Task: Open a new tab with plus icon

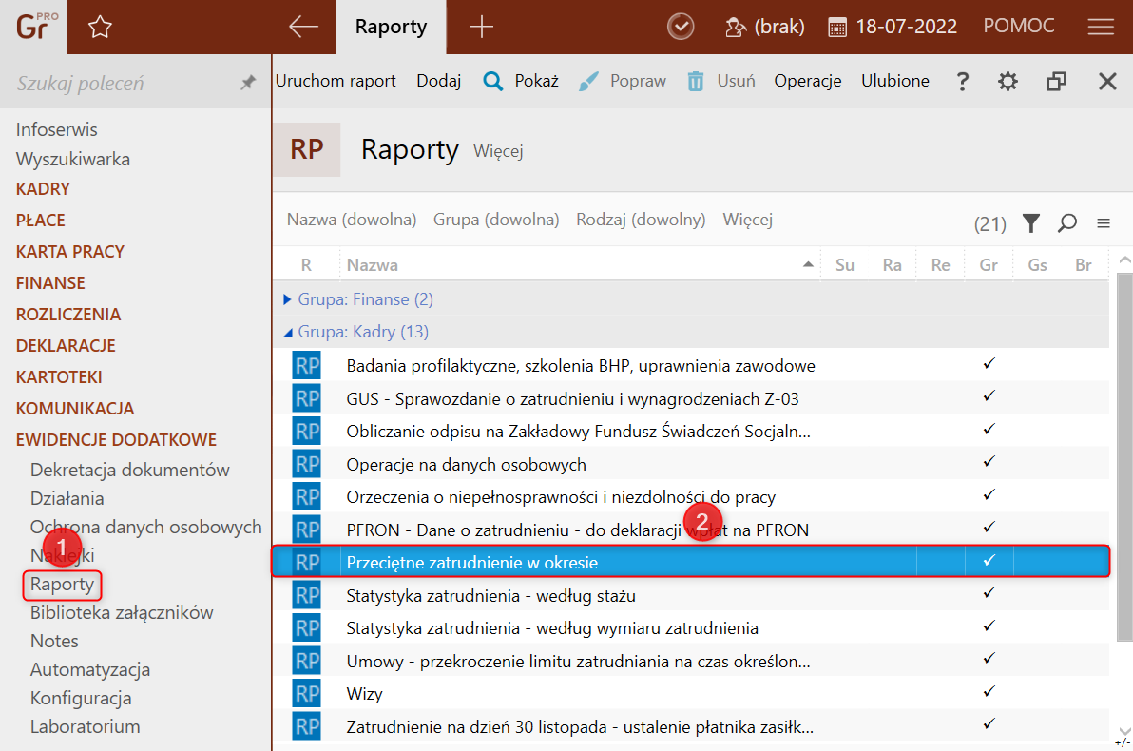Action: click(x=481, y=27)
